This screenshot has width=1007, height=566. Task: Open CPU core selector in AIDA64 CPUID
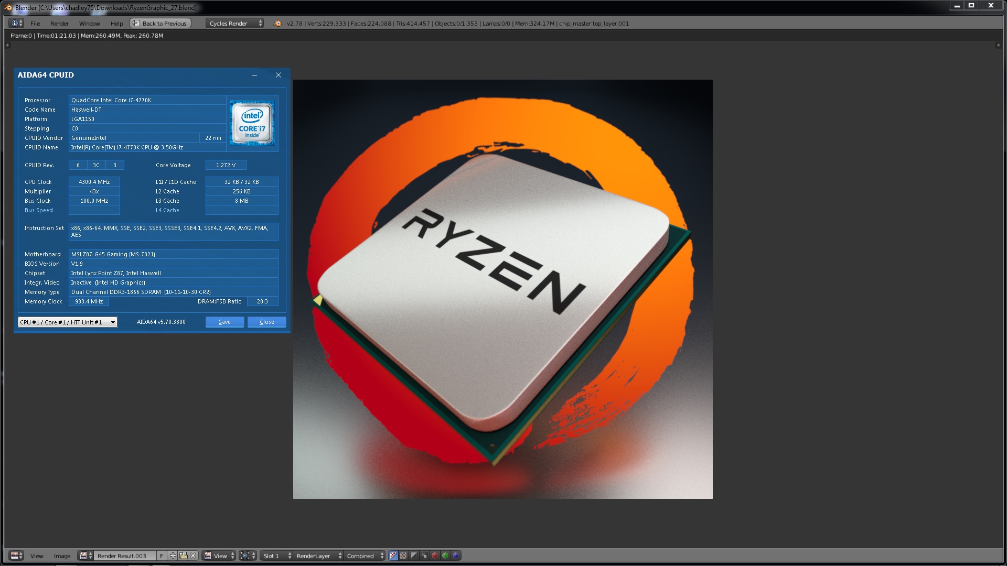point(68,322)
